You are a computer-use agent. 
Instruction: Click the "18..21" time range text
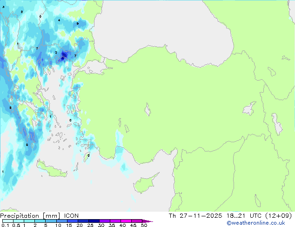tap(236, 216)
